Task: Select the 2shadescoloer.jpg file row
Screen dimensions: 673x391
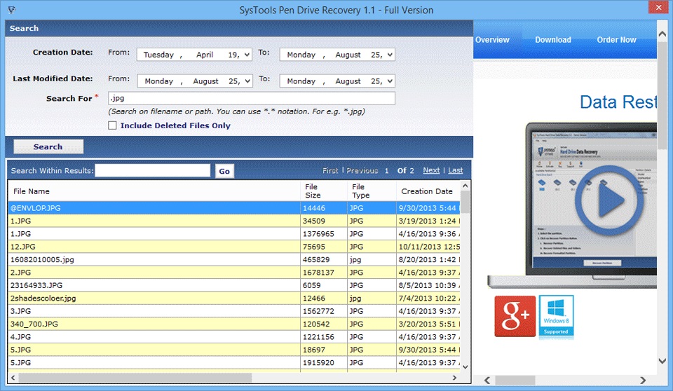Action: click(154, 298)
